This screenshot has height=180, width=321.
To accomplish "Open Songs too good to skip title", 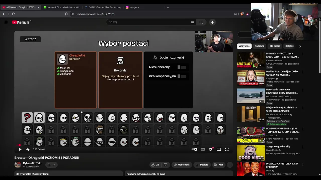I will point(278,146).
